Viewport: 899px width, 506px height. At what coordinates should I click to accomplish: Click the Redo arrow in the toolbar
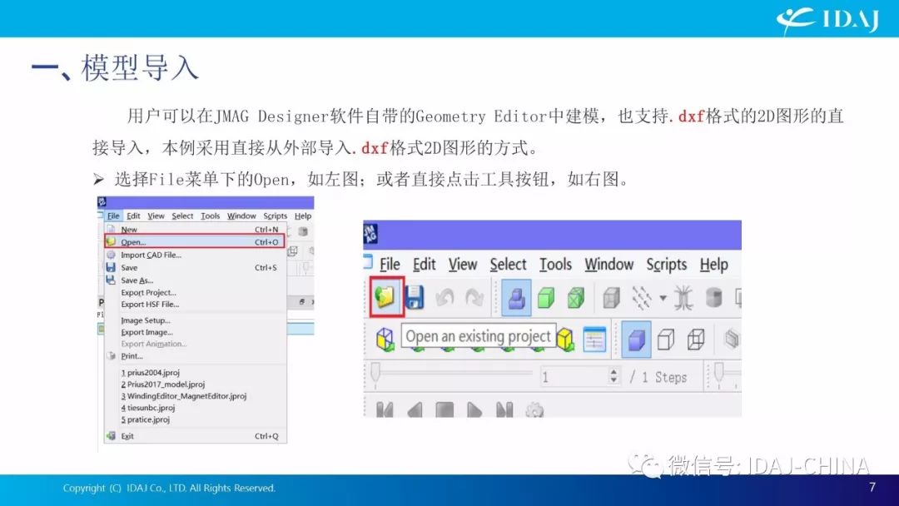click(474, 298)
